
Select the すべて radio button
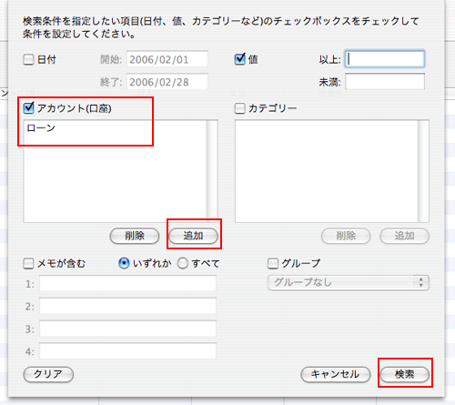pyautogui.click(x=183, y=263)
